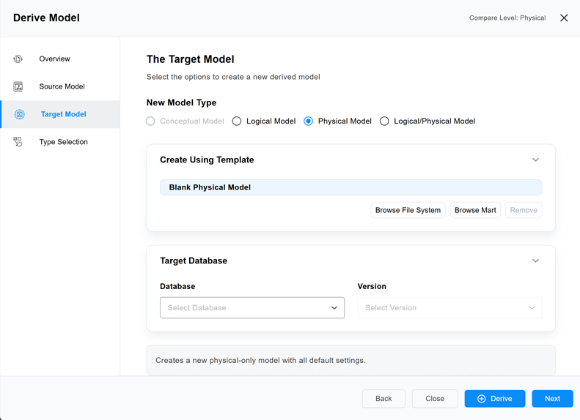This screenshot has width=580, height=420.
Task: Close the Derive Model dialog with X
Action: click(x=564, y=18)
